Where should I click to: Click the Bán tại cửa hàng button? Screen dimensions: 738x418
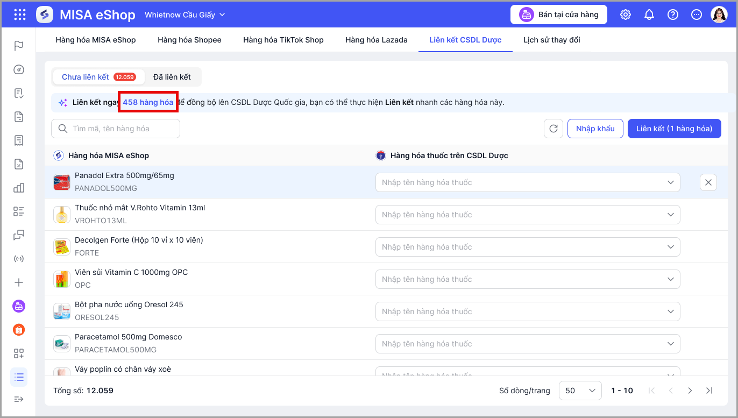click(x=559, y=15)
